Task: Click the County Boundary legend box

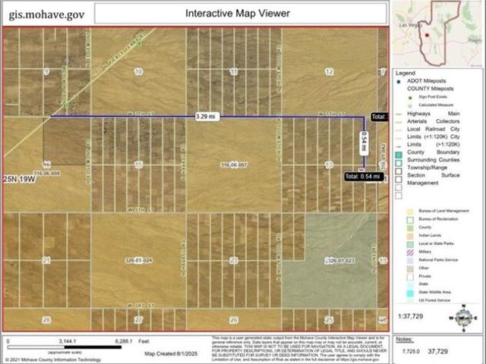Action: 399,155
